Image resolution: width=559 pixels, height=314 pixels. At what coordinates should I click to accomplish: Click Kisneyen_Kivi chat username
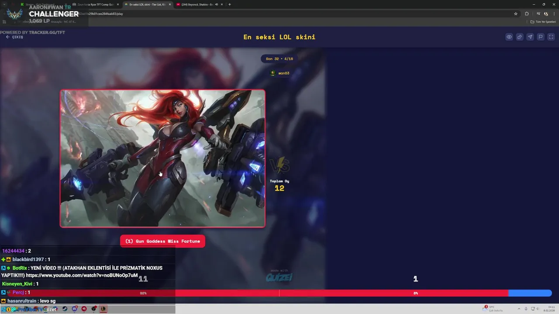coord(17,284)
